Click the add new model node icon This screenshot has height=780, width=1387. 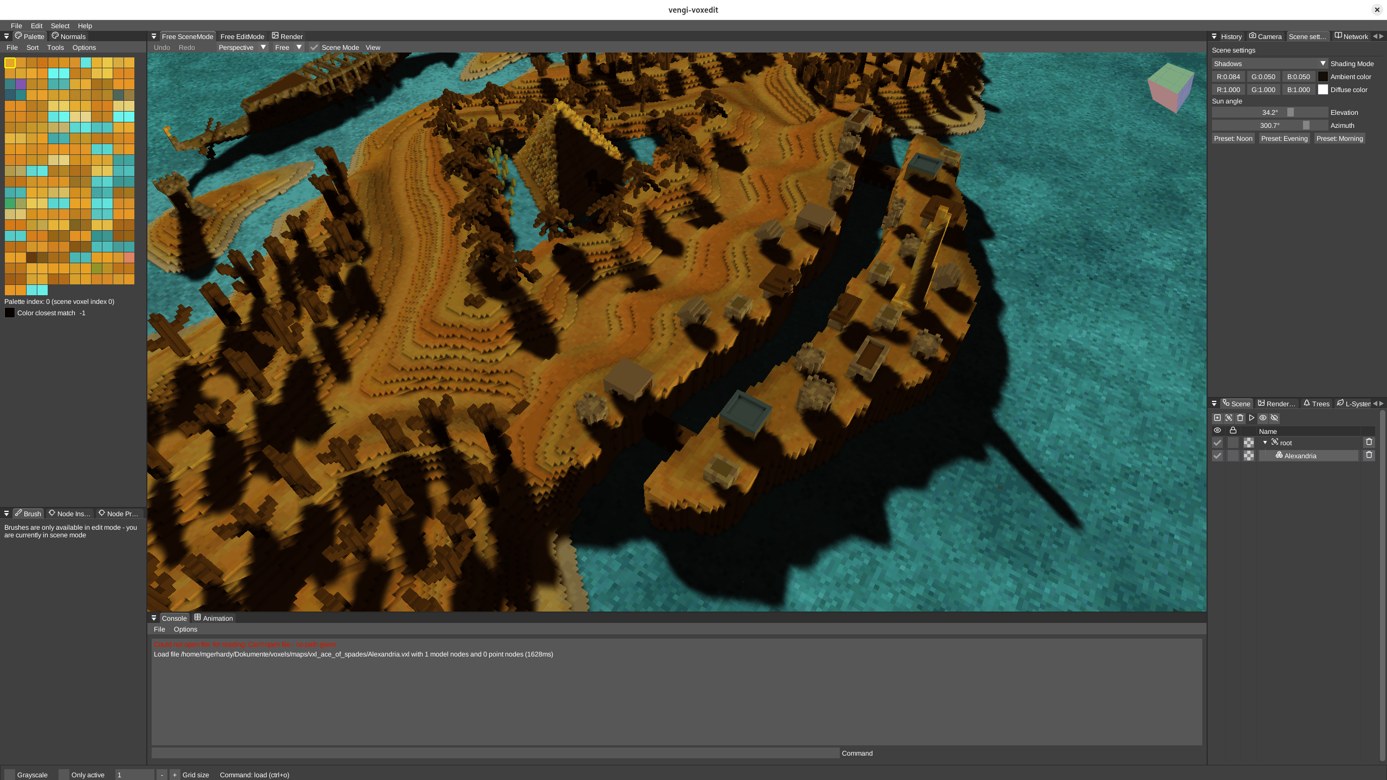tap(1217, 418)
